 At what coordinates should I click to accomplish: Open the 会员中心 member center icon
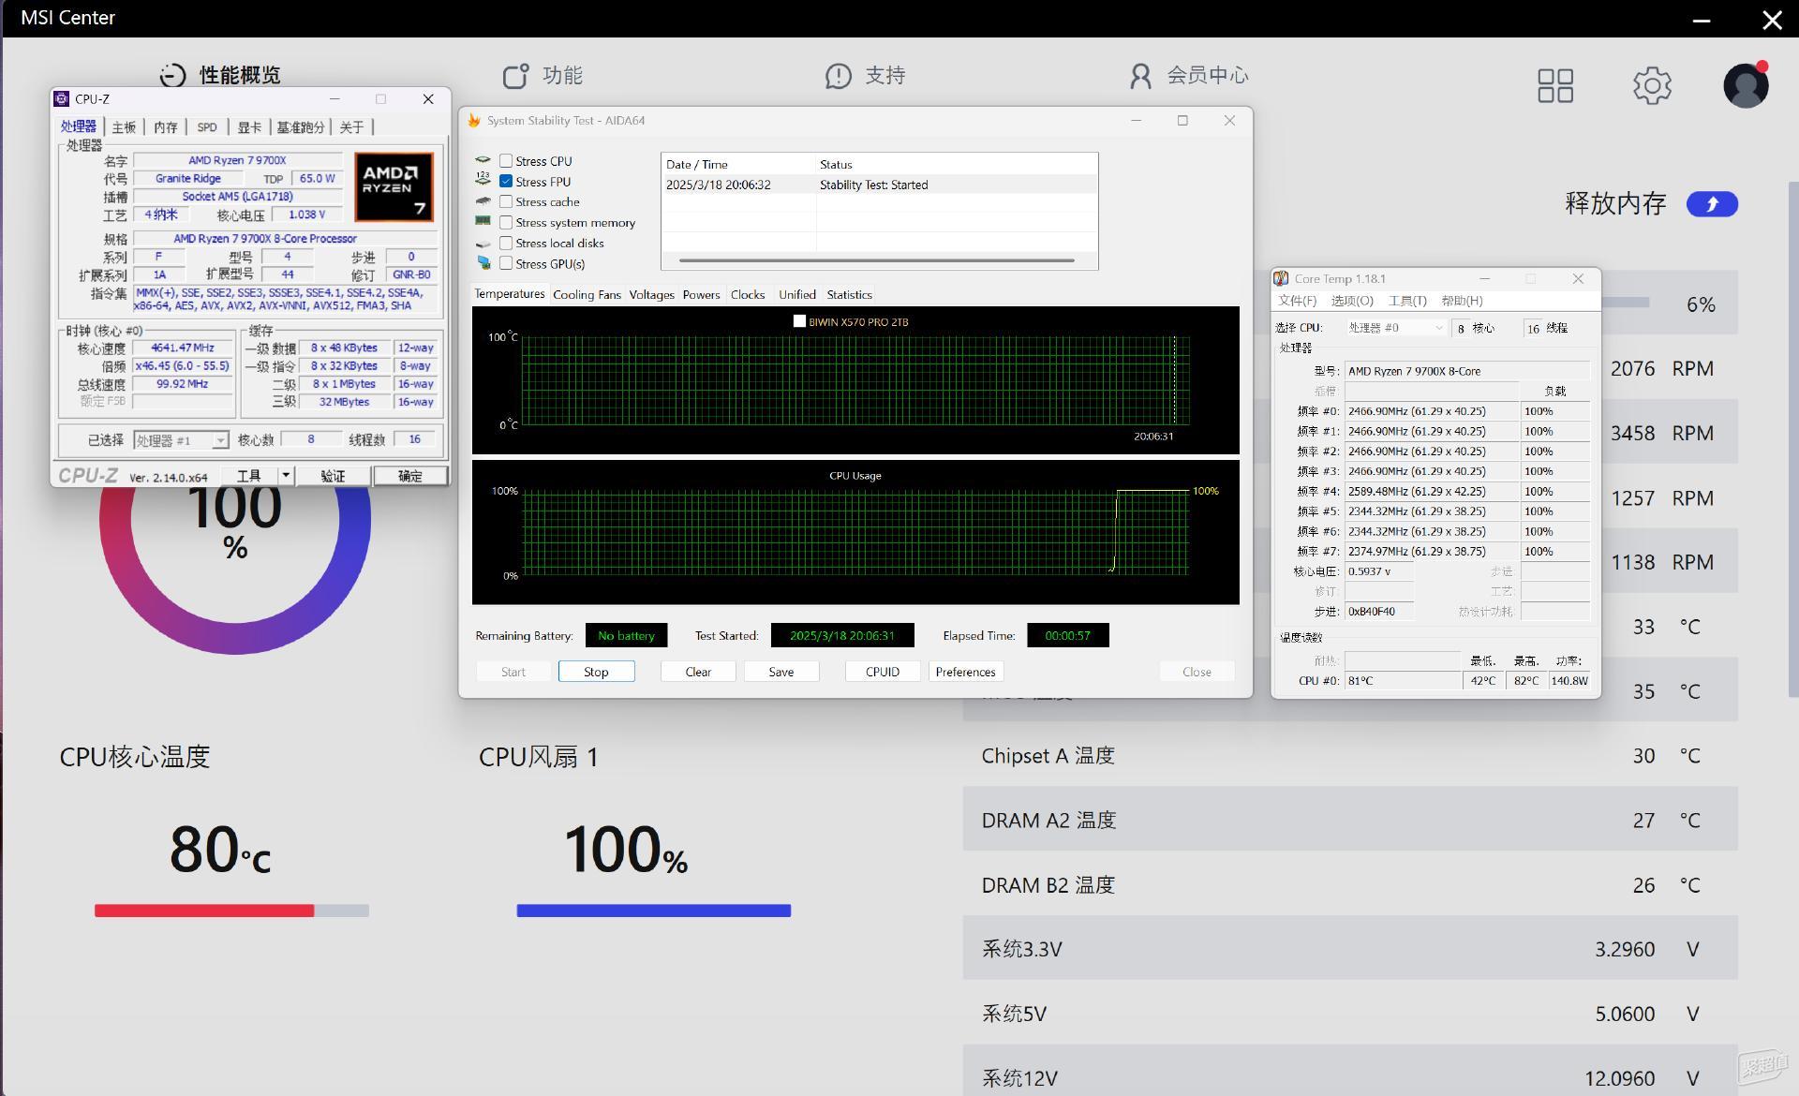[1140, 76]
